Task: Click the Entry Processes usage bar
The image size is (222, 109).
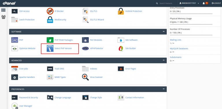Action: pyautogui.click(x=191, y=14)
